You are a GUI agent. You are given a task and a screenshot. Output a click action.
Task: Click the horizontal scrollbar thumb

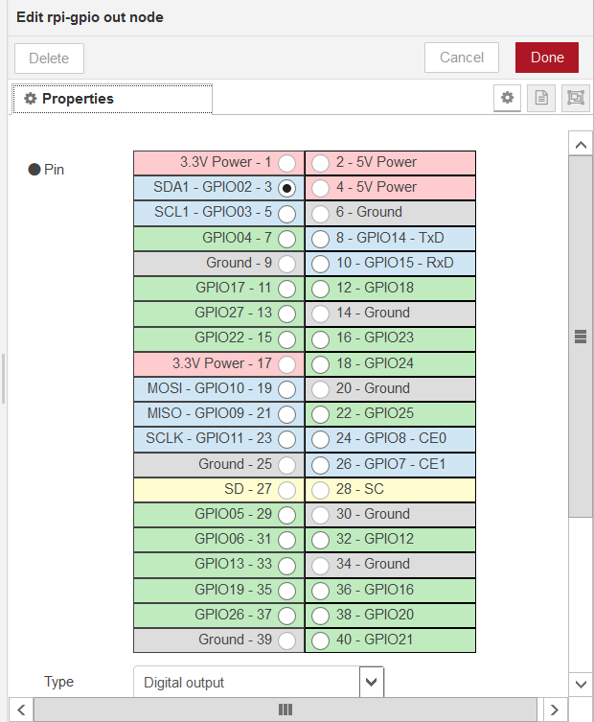(285, 710)
